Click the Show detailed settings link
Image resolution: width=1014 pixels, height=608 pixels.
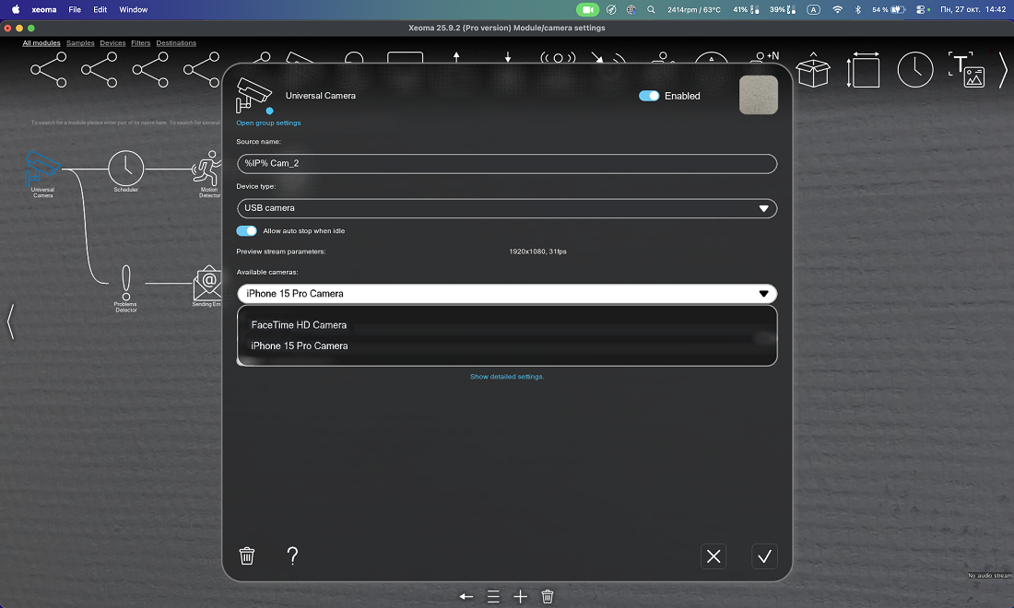507,376
